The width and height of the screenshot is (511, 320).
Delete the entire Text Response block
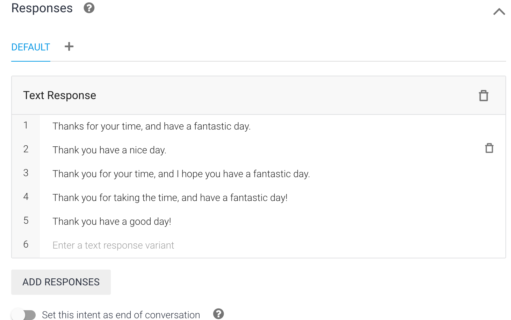(x=484, y=96)
